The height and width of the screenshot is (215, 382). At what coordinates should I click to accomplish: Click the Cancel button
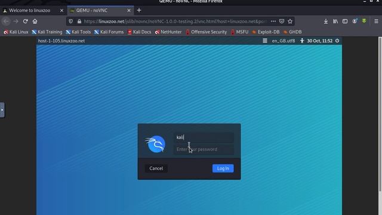[156, 168]
